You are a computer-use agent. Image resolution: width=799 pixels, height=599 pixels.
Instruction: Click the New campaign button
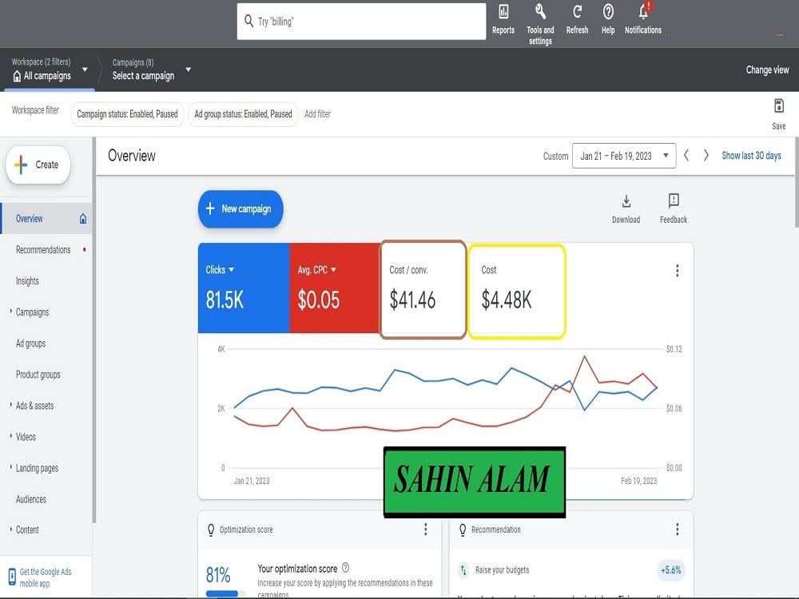(x=240, y=208)
